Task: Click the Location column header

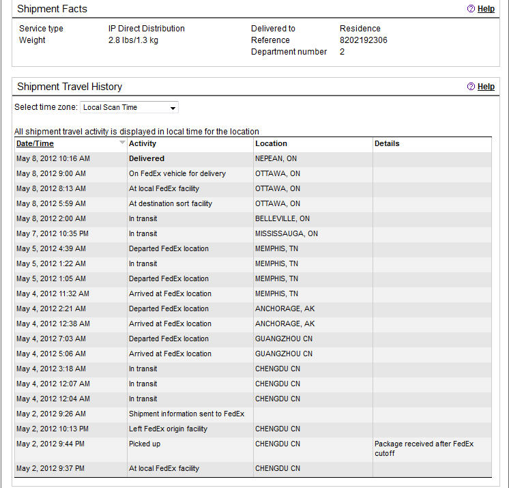Action: click(271, 143)
